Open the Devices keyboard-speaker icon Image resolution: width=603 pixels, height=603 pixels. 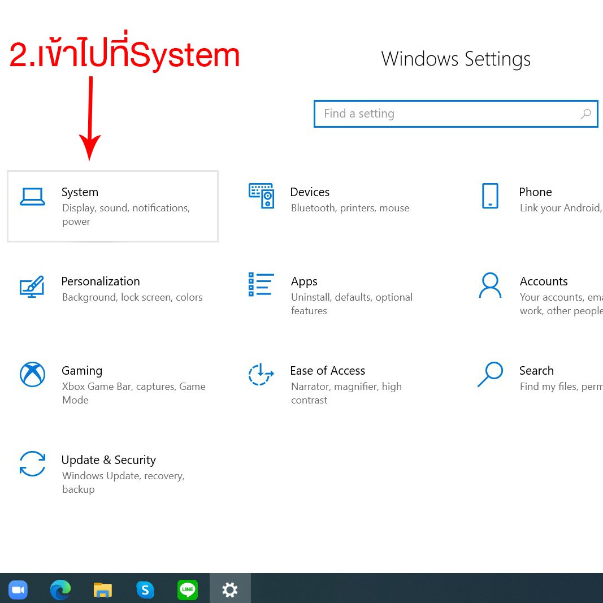coord(261,196)
